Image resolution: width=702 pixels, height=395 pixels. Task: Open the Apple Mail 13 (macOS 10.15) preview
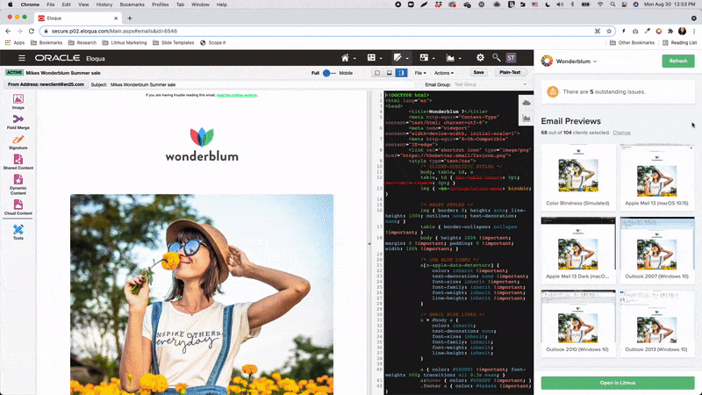pyautogui.click(x=656, y=177)
